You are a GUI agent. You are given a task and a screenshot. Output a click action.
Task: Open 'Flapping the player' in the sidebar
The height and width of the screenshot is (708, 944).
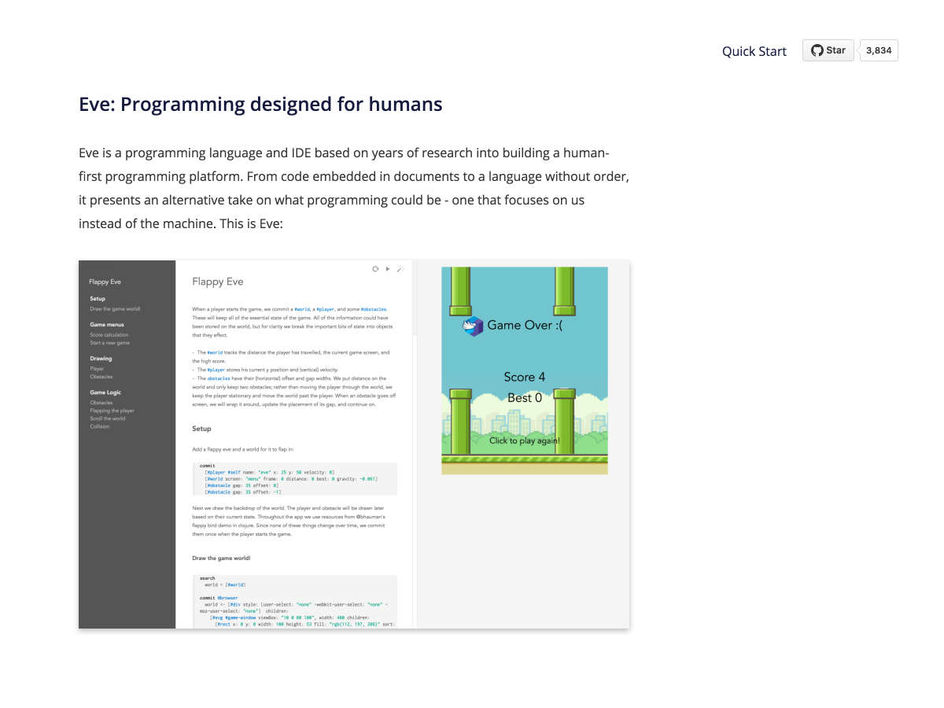(112, 411)
